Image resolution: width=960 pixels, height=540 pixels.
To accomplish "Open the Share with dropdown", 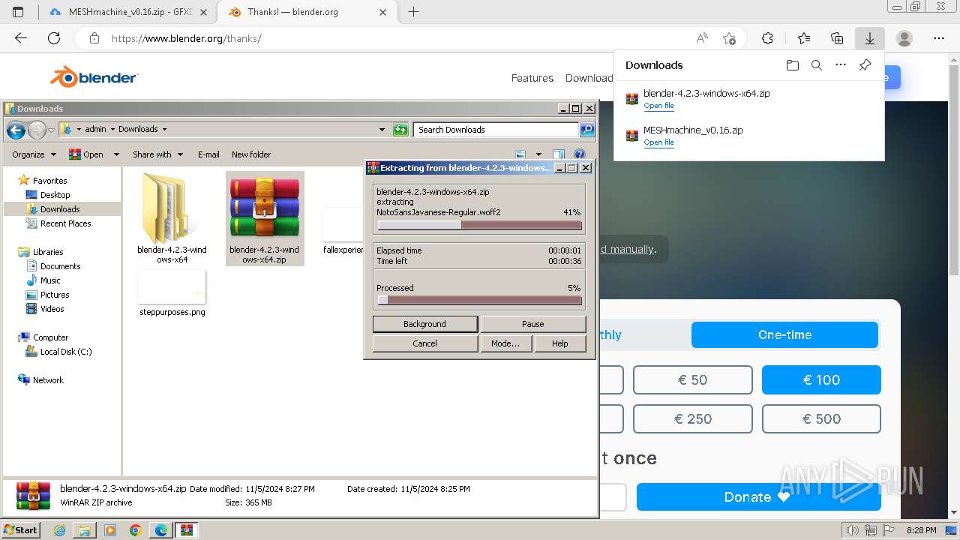I will click(x=157, y=154).
